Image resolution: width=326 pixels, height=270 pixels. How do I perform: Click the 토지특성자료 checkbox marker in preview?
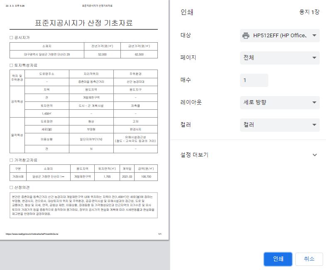pos(11,65)
